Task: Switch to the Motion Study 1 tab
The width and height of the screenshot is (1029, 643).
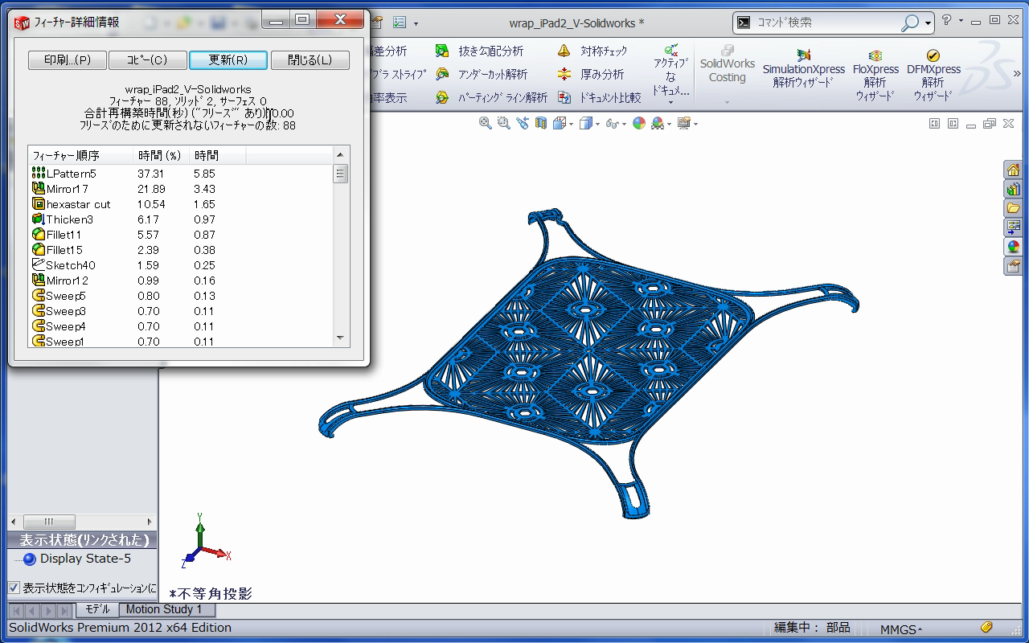Action: pos(164,610)
